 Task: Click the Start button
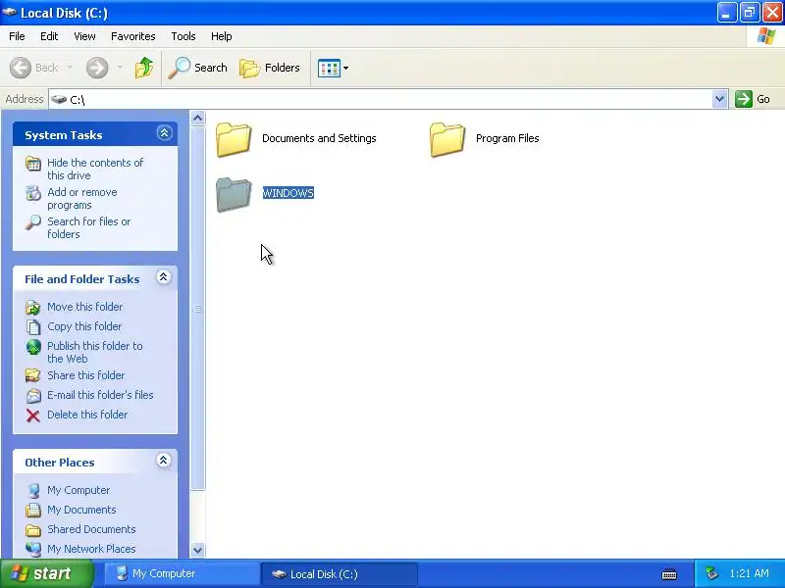pyautogui.click(x=47, y=573)
